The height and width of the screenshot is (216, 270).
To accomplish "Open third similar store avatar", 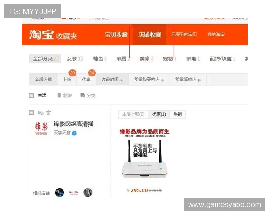I will point(88,193).
